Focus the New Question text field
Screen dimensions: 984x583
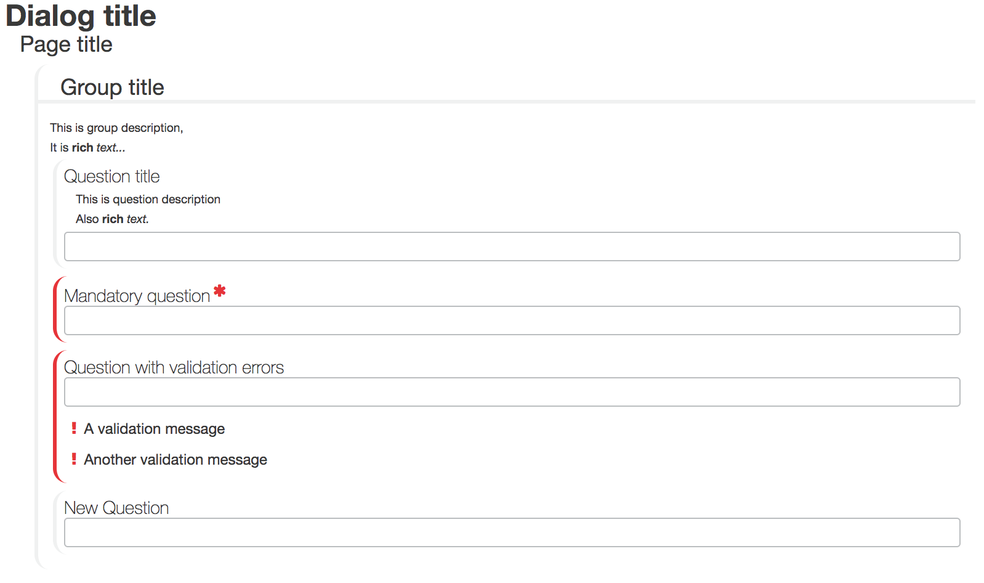[512, 532]
